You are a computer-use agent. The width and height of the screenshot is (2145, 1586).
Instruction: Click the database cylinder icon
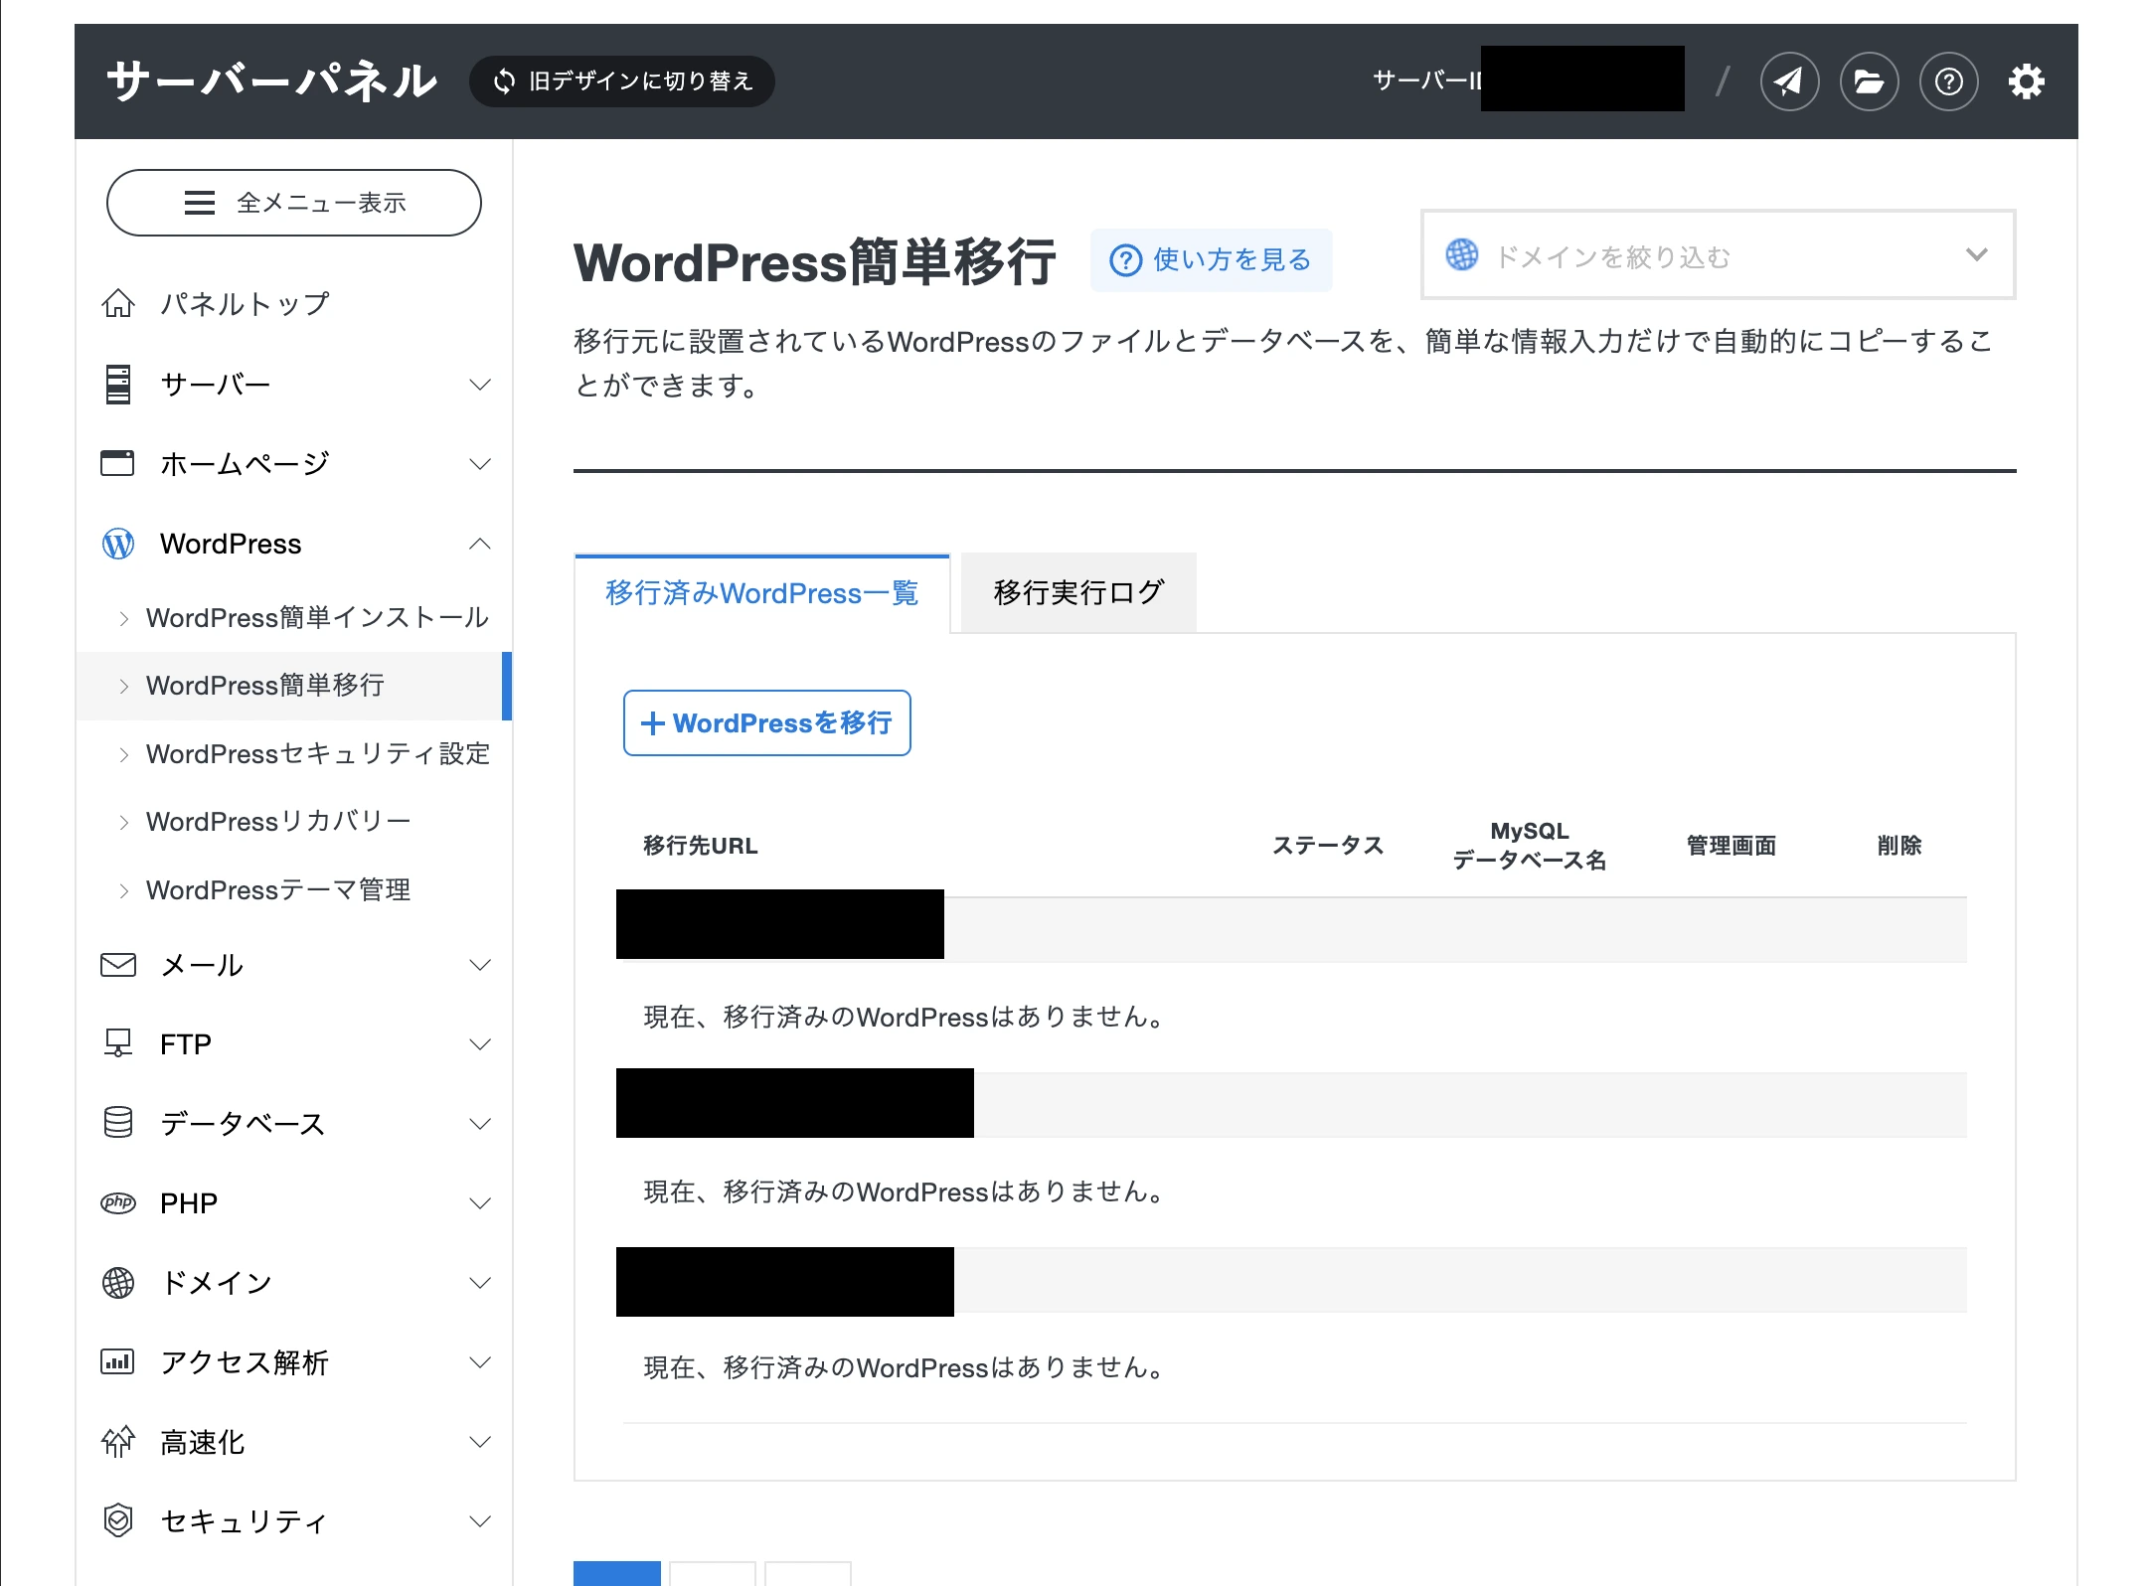click(118, 1123)
